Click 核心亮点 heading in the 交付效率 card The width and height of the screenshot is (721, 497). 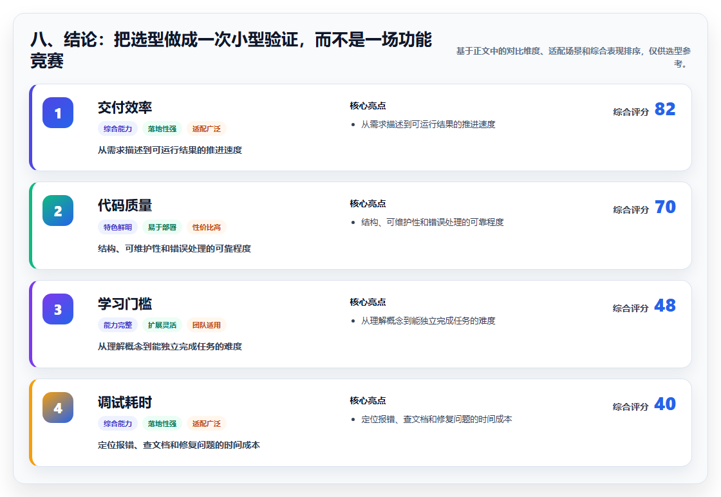click(x=368, y=106)
